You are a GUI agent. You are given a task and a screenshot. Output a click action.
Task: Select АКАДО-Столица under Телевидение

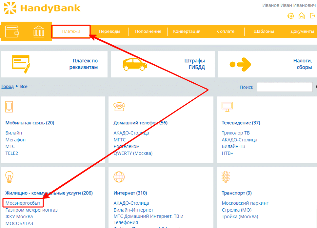[239, 140]
